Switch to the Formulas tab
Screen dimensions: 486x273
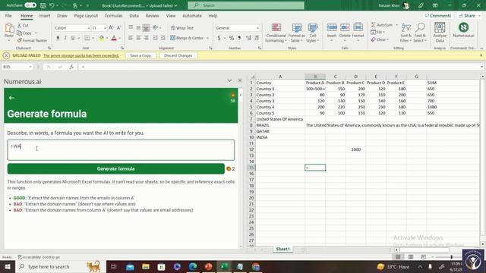click(113, 15)
